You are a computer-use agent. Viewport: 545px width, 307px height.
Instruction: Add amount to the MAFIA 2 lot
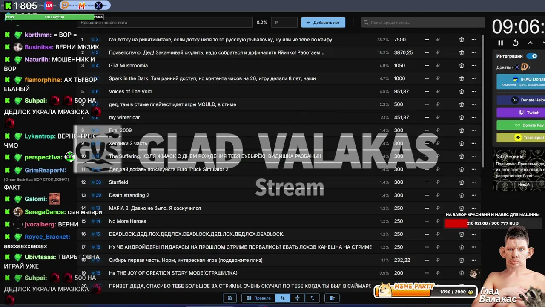click(x=427, y=209)
